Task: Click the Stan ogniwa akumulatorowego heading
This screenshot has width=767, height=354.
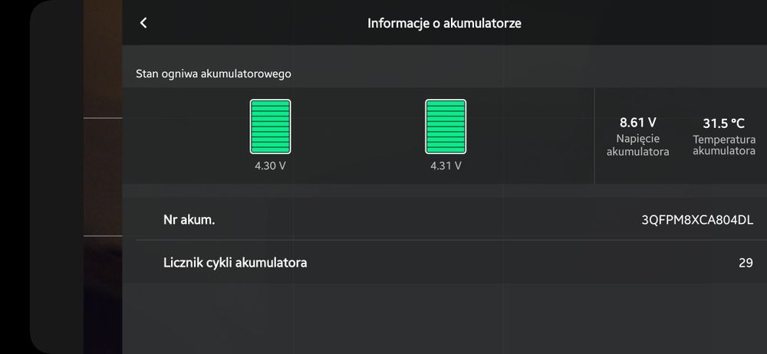Action: tap(213, 74)
